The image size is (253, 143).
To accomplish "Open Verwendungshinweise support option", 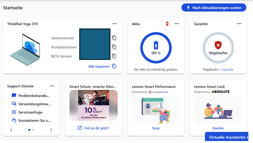I will pyautogui.click(x=31, y=104).
